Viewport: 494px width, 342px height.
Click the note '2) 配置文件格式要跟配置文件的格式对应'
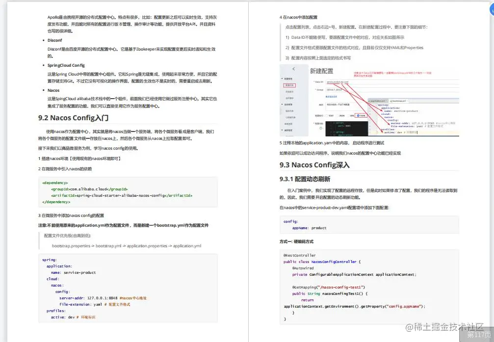click(x=354, y=48)
